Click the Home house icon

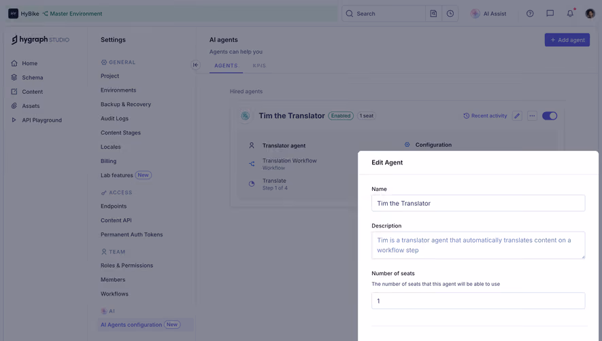[14, 63]
